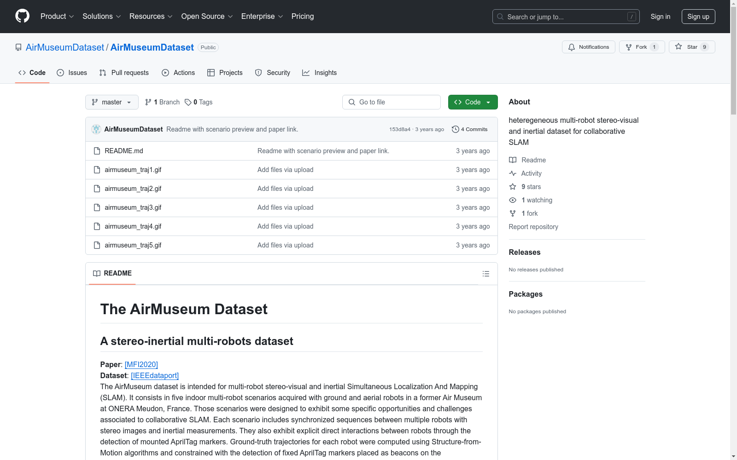Open the Security tab

273,73
